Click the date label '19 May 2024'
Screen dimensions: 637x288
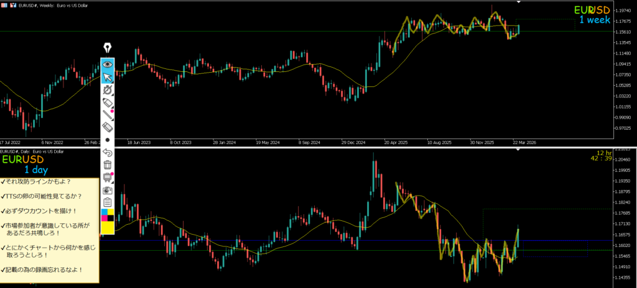tap(268, 143)
